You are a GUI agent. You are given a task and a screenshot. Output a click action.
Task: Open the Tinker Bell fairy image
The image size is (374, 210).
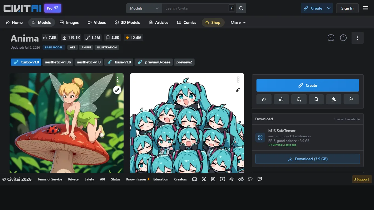67,123
